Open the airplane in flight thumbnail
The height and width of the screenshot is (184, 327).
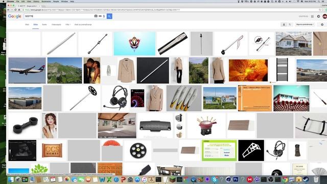coord(27,71)
